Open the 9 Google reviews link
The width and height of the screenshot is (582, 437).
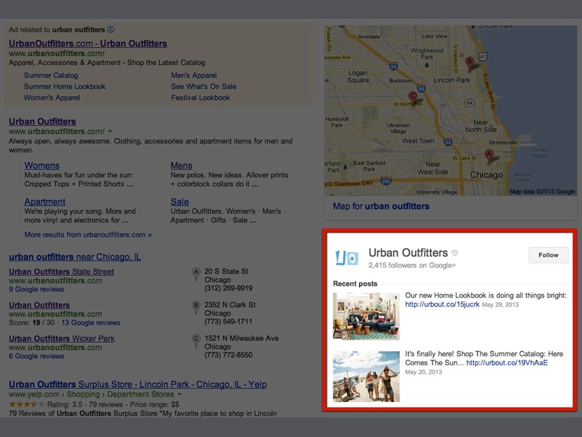coord(36,289)
